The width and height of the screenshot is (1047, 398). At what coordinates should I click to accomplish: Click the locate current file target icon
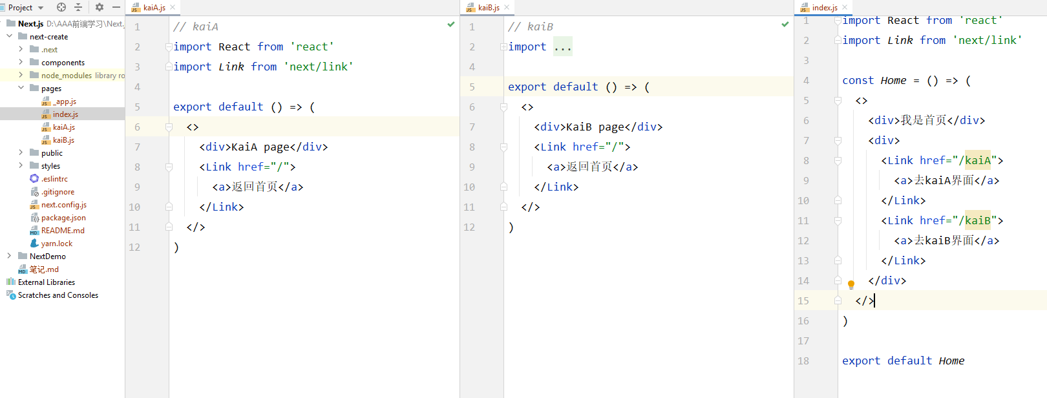point(61,7)
